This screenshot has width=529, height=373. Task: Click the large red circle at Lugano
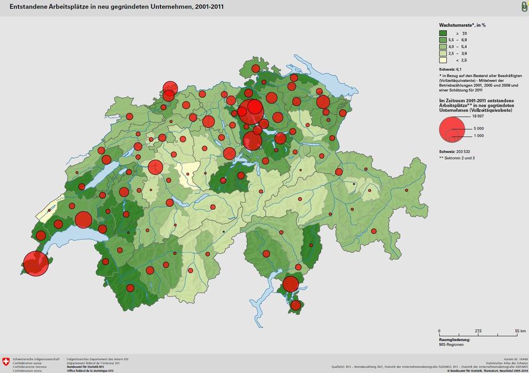coord(290,284)
